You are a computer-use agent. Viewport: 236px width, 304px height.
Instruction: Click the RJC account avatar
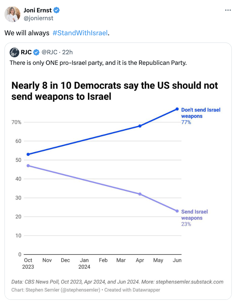[x=14, y=52]
